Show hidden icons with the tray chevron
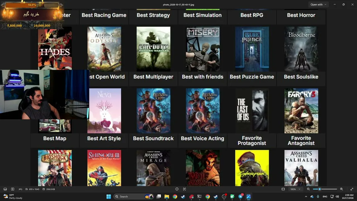357x201 pixels. tap(306, 197)
